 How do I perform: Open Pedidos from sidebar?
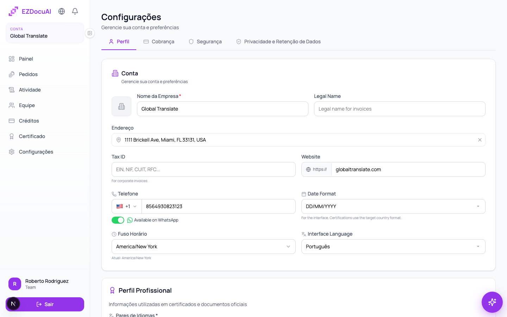[x=45, y=74]
